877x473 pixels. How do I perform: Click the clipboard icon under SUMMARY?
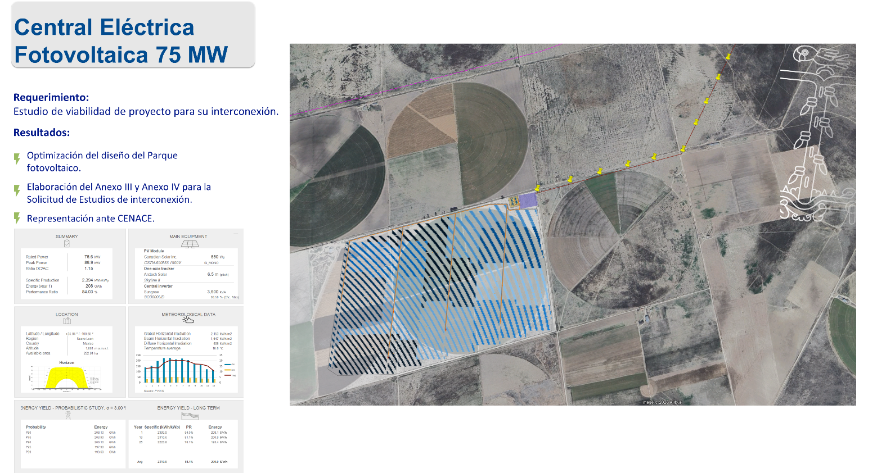(x=67, y=244)
